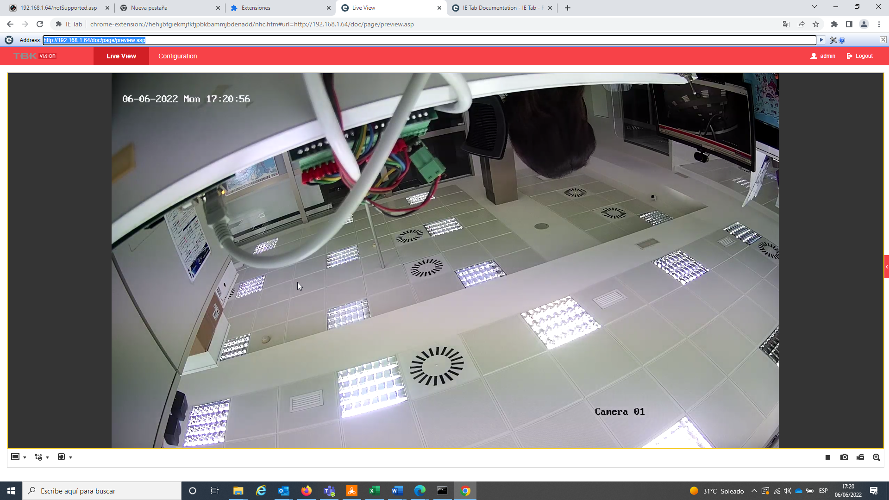The width and height of the screenshot is (889, 500).
Task: Expand the PTZ side panel with the red arrow
Action: [886, 267]
